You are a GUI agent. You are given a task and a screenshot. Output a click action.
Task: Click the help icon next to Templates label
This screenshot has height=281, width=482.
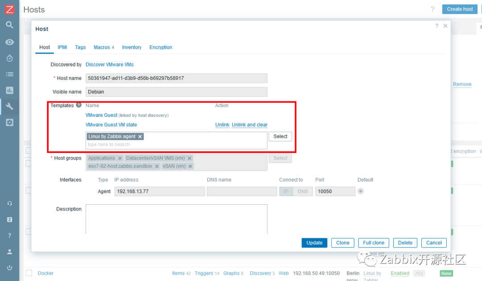79,105
